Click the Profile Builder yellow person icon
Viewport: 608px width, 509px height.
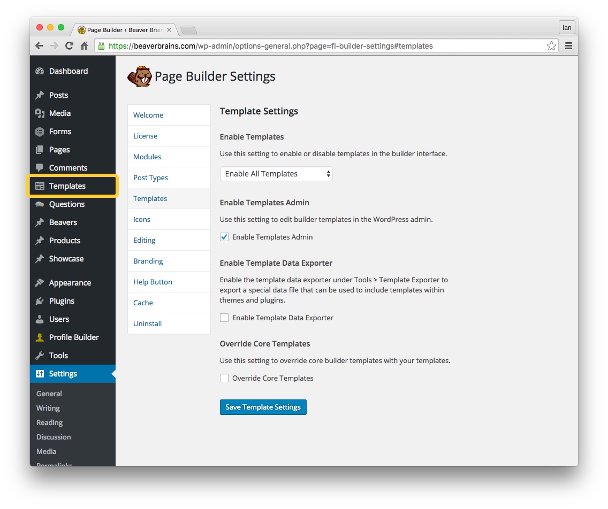[x=40, y=337]
